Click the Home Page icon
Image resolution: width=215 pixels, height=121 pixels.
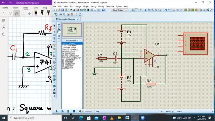coord(71,10)
